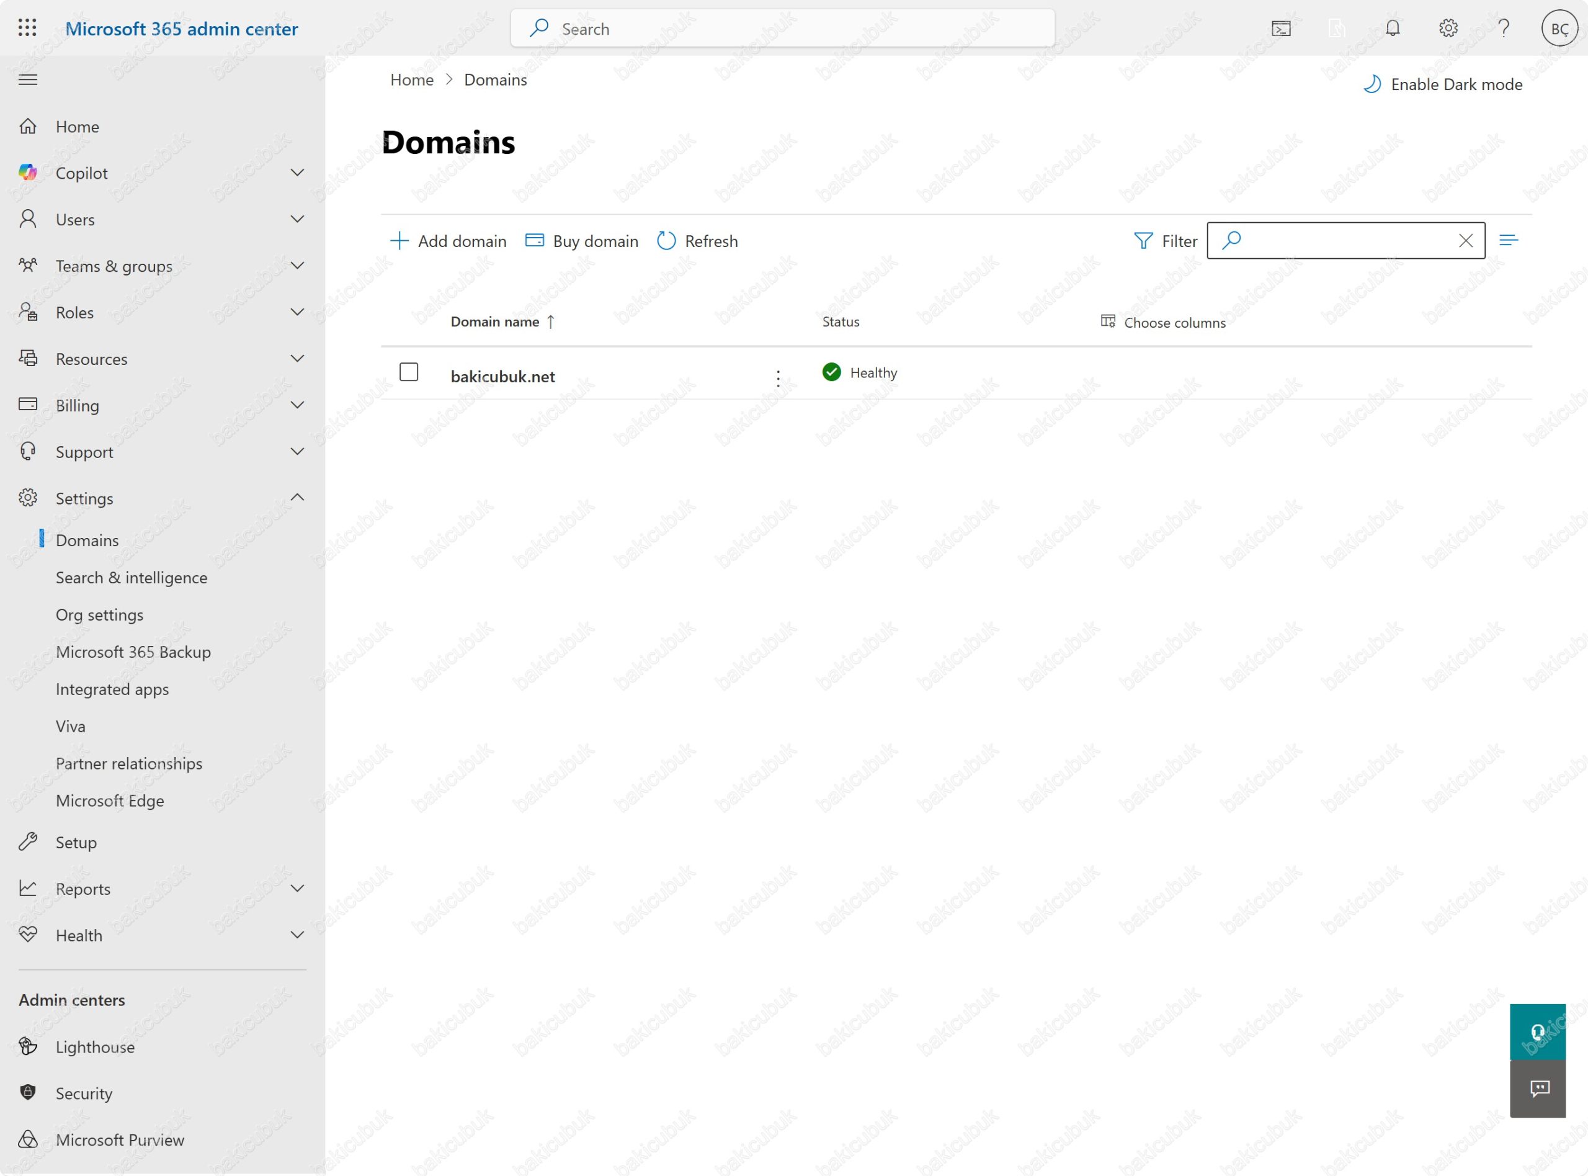The width and height of the screenshot is (1588, 1176).
Task: Select the bakicubuk.net row checkbox
Action: tap(408, 372)
